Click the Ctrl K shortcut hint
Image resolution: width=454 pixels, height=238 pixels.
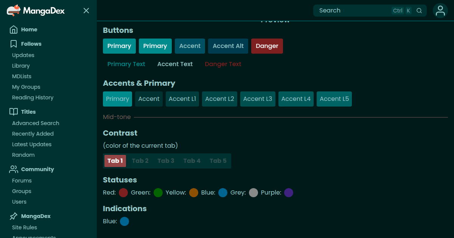[402, 11]
